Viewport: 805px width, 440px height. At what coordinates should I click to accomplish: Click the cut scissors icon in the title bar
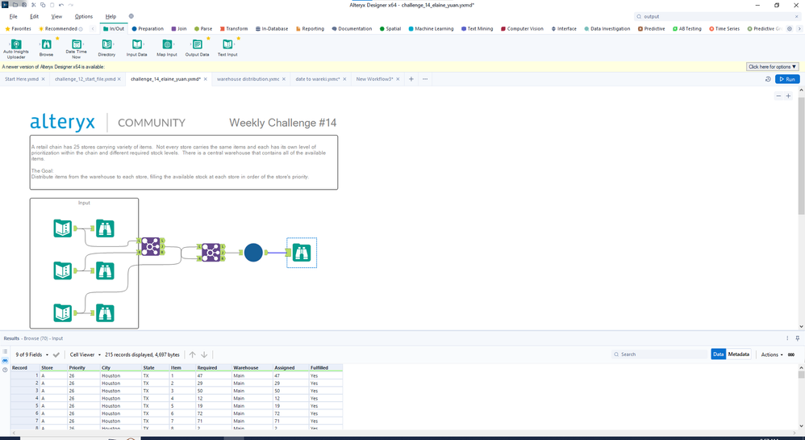[33, 5]
